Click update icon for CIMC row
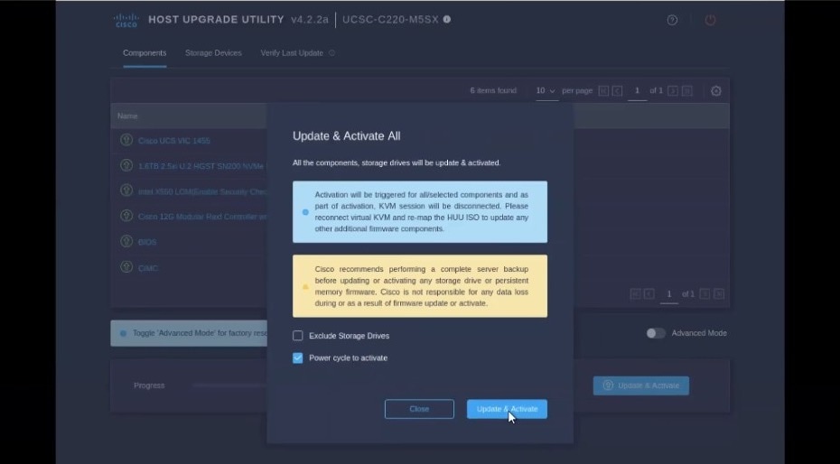Screen dimensions: 840x464 pyautogui.click(x=126, y=267)
